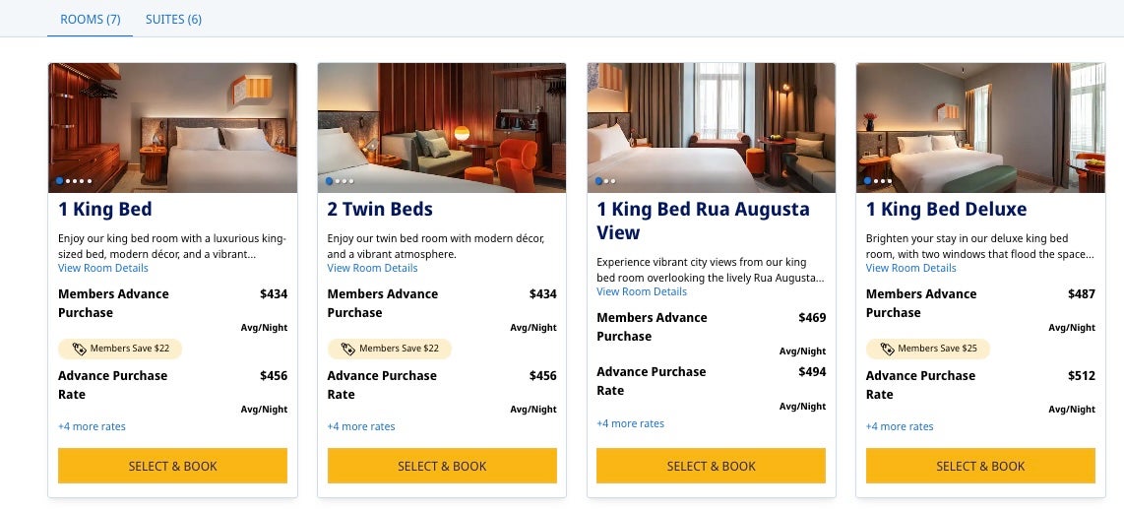Open View Room Details for 1 King Bed
Image resolution: width=1124 pixels, height=510 pixels.
[x=103, y=268]
